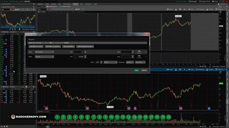Screen dimensions: 229x128
Task: Switch to MarketWatch tab
Action: point(67,4)
